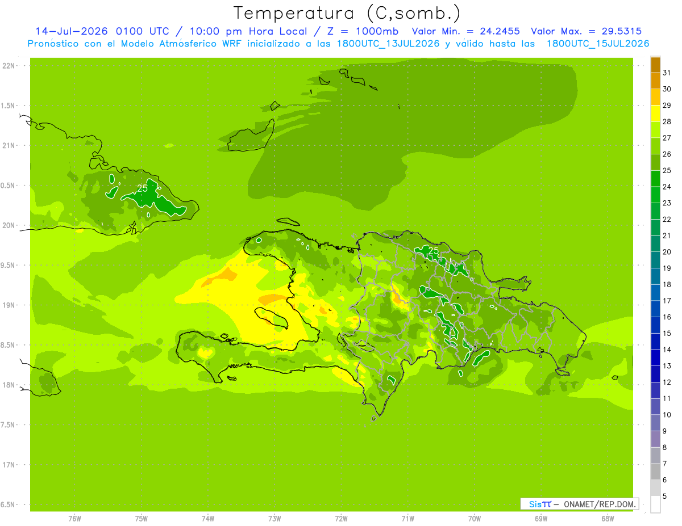The image size is (682, 526).
Task: Pick the color swatch between 30 and 31
Action: pos(655,81)
